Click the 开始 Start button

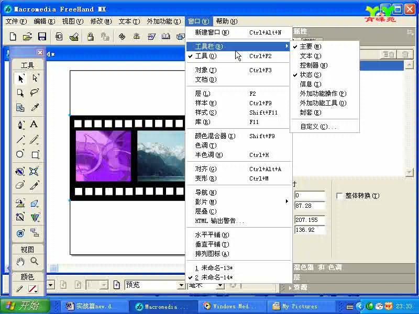pos(25,306)
